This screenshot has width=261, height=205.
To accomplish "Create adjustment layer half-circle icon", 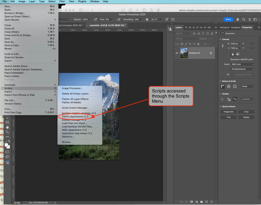I will point(197,202).
